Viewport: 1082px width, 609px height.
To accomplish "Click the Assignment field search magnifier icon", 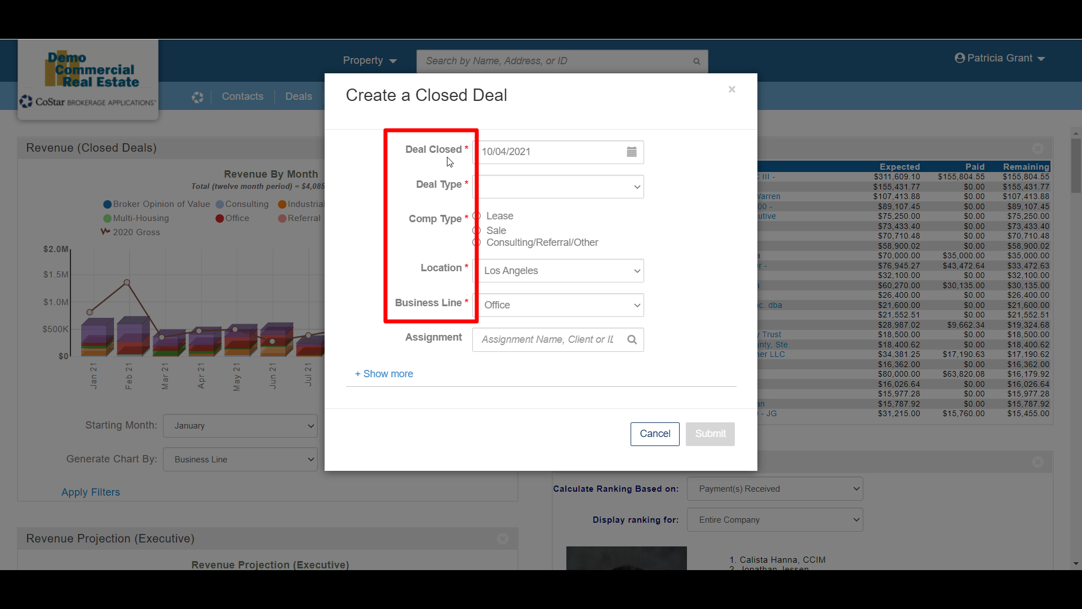I will point(632,339).
